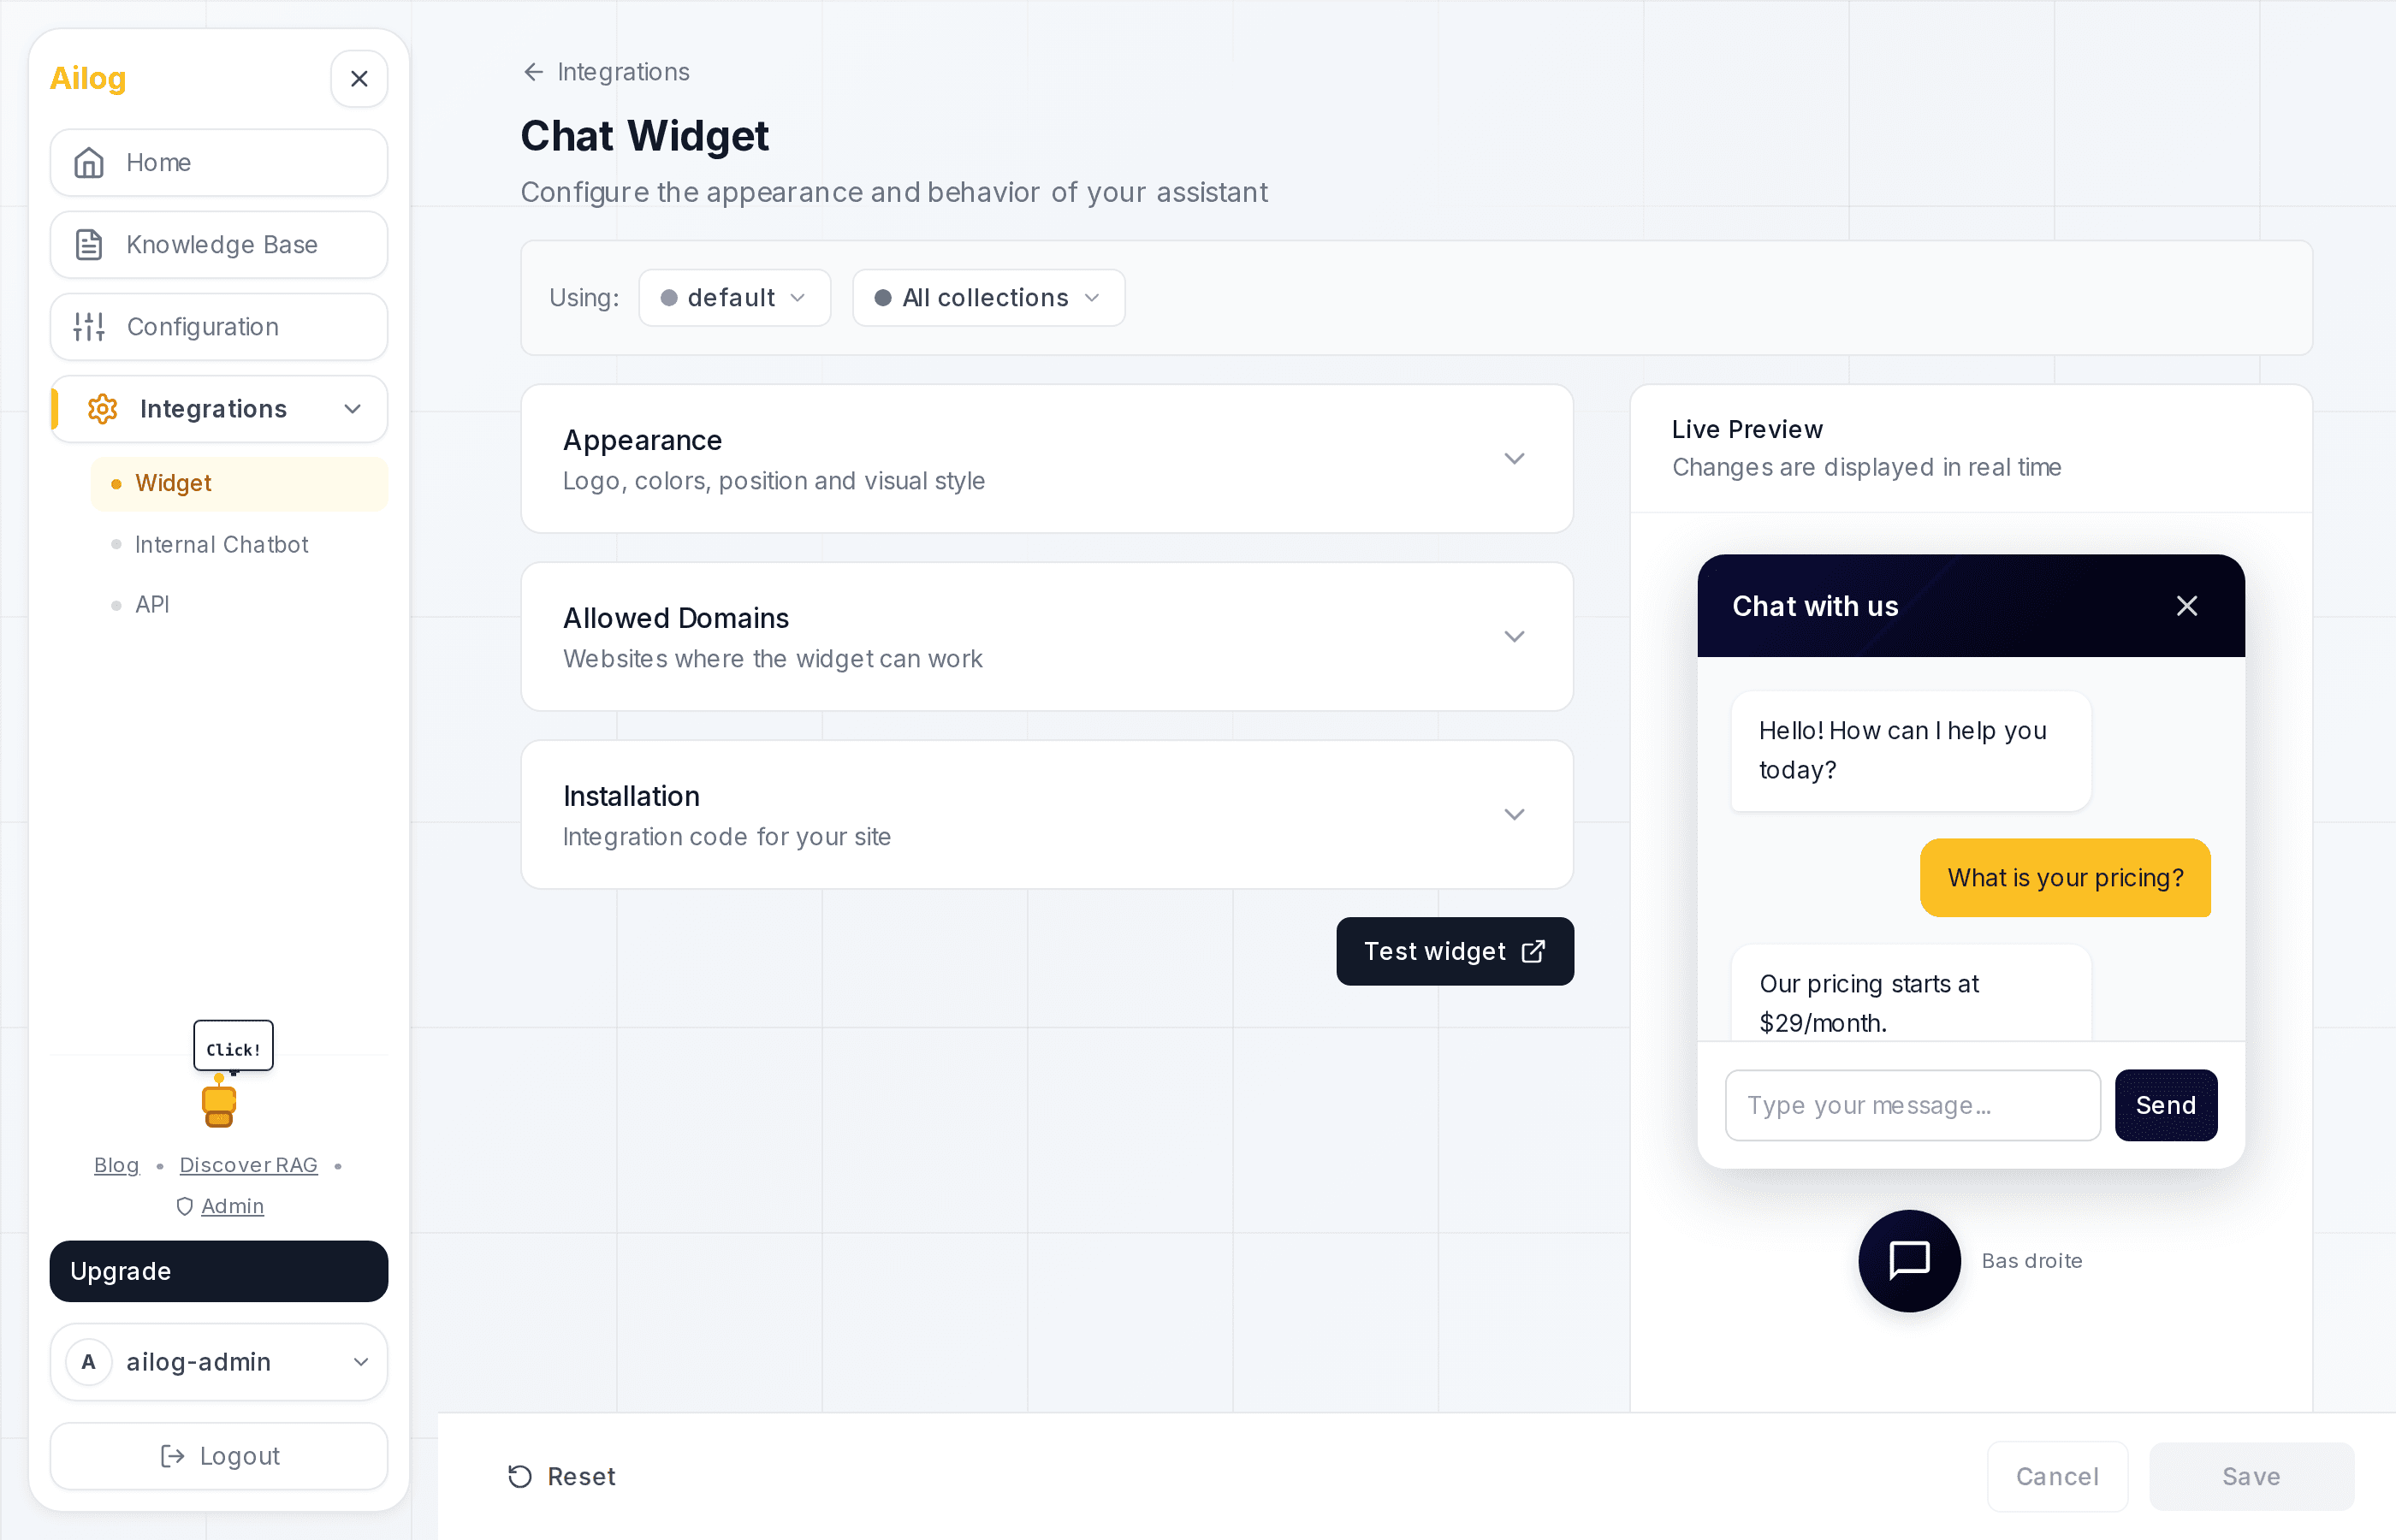
Task: Open the default workspace dropdown
Action: pos(734,298)
